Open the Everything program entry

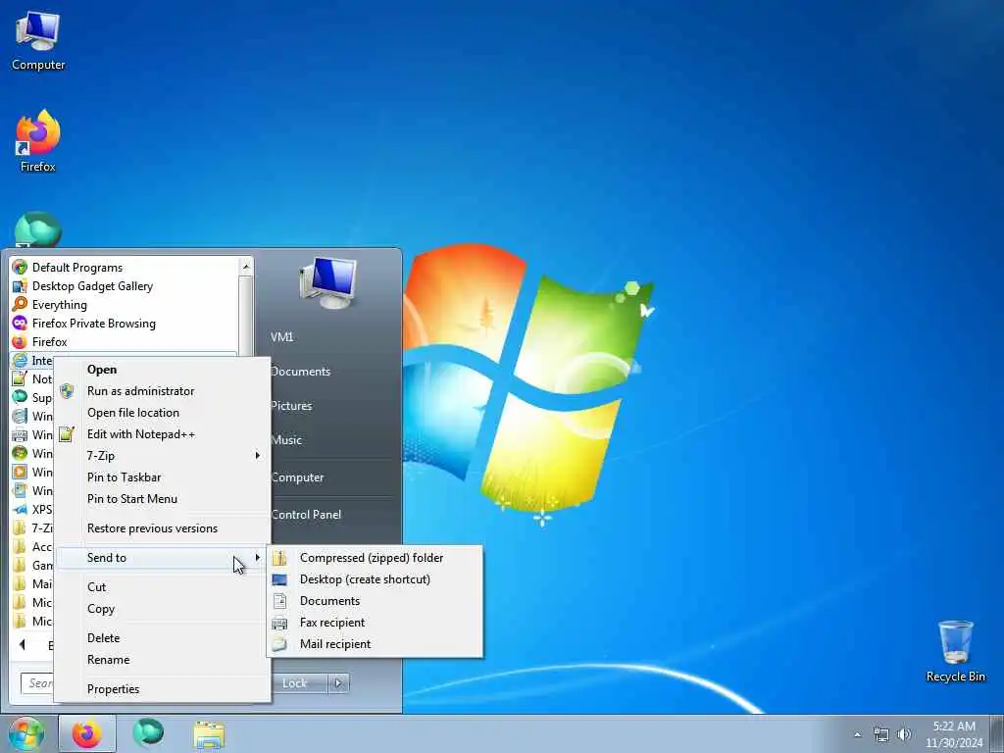pyautogui.click(x=125, y=304)
